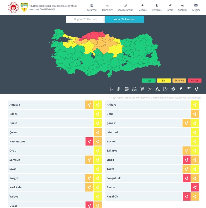Click the cold temperature drop icon

(x=111, y=89)
